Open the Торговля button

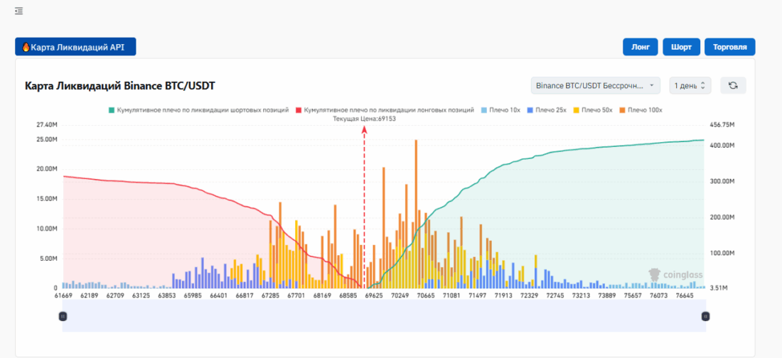729,47
